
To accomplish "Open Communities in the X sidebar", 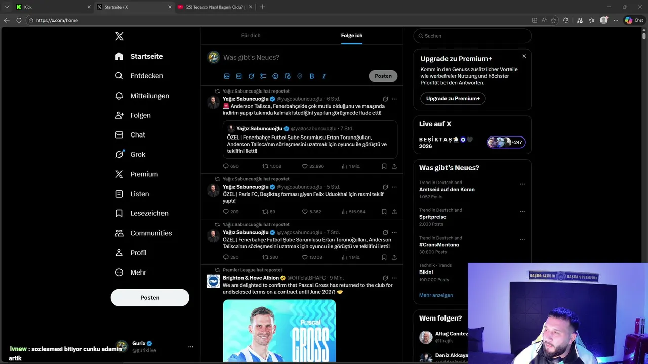I will pos(143,233).
